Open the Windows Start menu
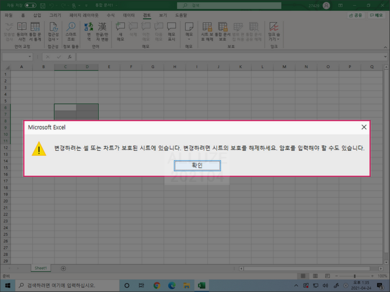 (7, 285)
